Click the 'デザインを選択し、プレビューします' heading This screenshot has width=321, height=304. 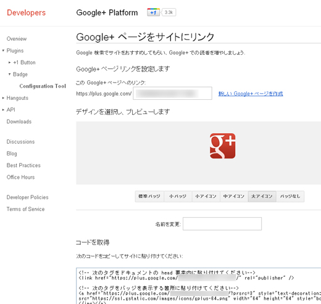coord(123,112)
